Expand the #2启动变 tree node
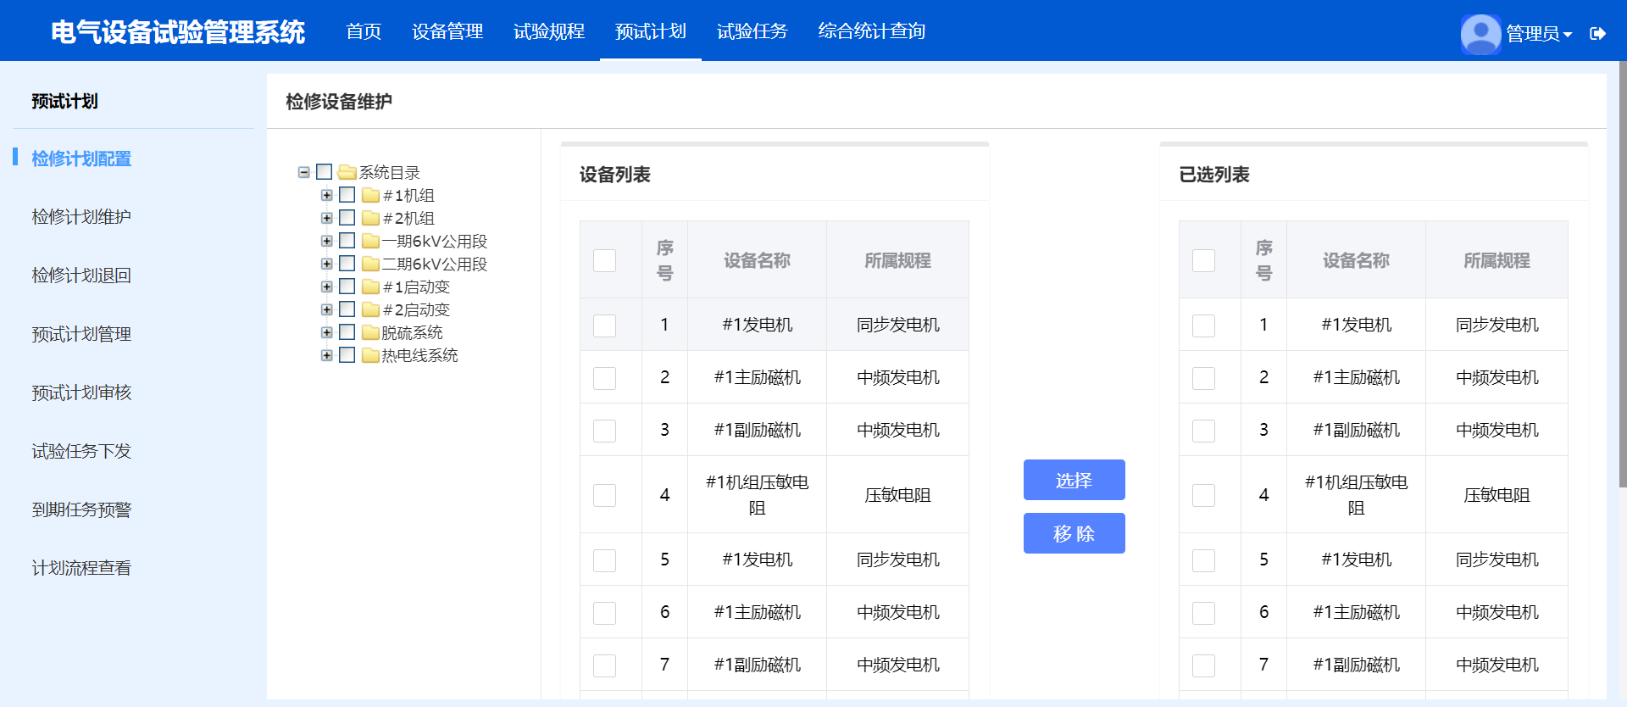This screenshot has height=707, width=1627. [326, 309]
